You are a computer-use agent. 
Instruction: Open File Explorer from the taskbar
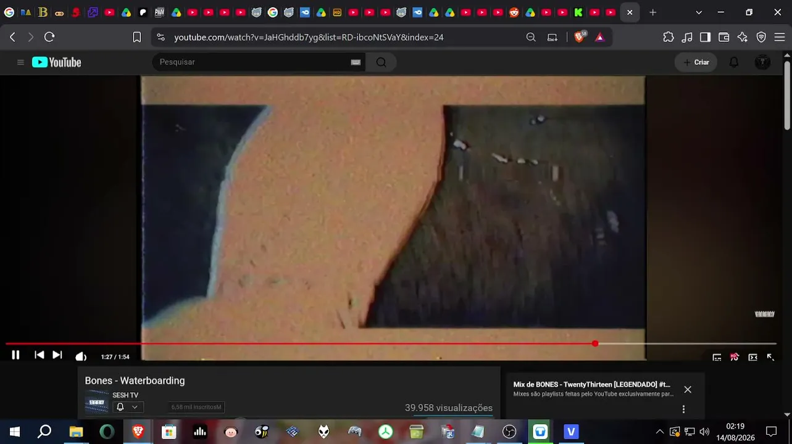[x=76, y=432]
